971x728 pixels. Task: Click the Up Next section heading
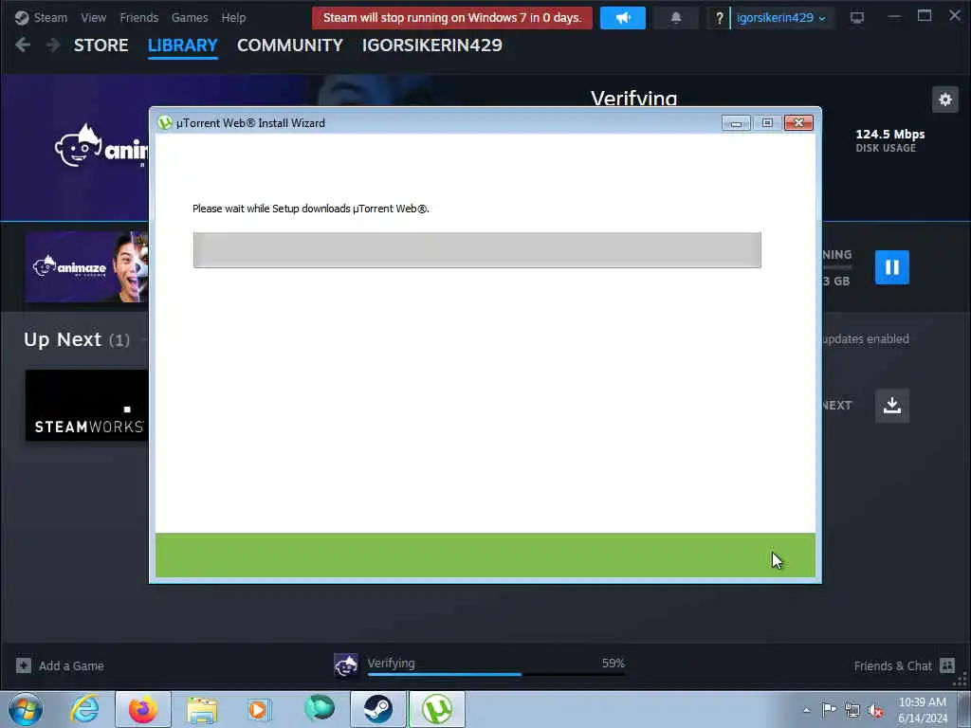pos(77,339)
